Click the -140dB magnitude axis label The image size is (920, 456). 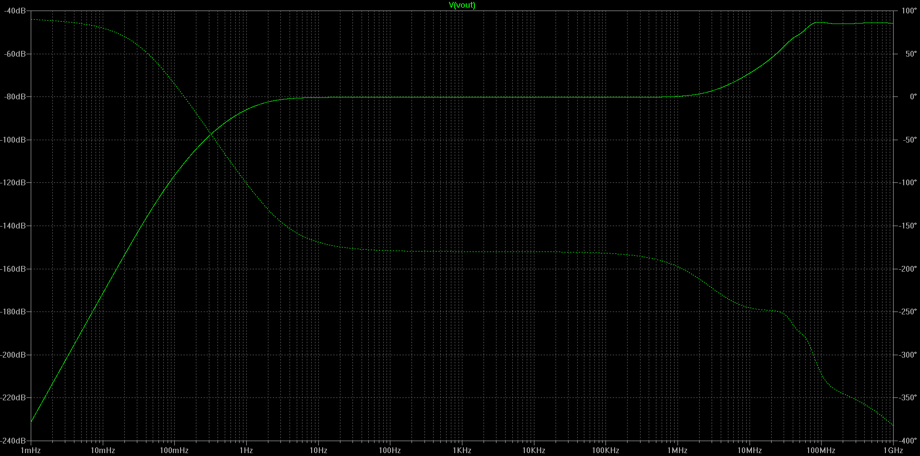[x=13, y=226]
